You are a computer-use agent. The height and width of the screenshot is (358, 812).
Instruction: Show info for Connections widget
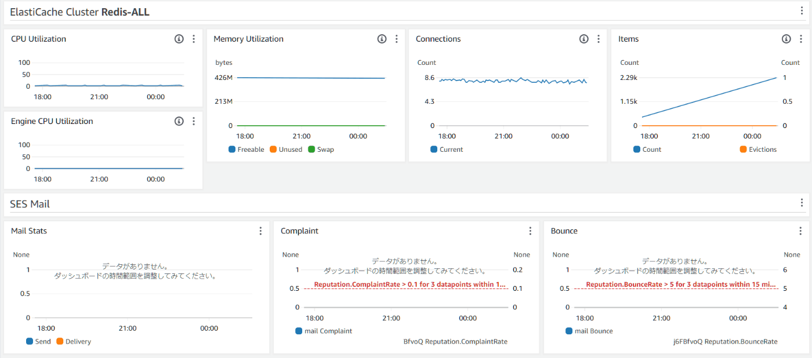(584, 39)
